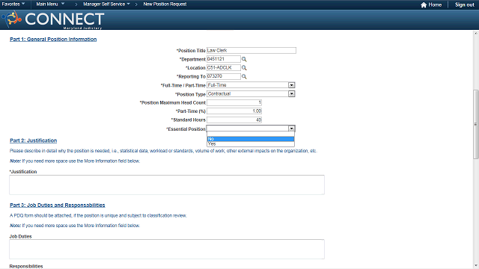Click into the Job Duties text area
Screen dimensions: 479x269
pyautogui.click(x=167, y=249)
